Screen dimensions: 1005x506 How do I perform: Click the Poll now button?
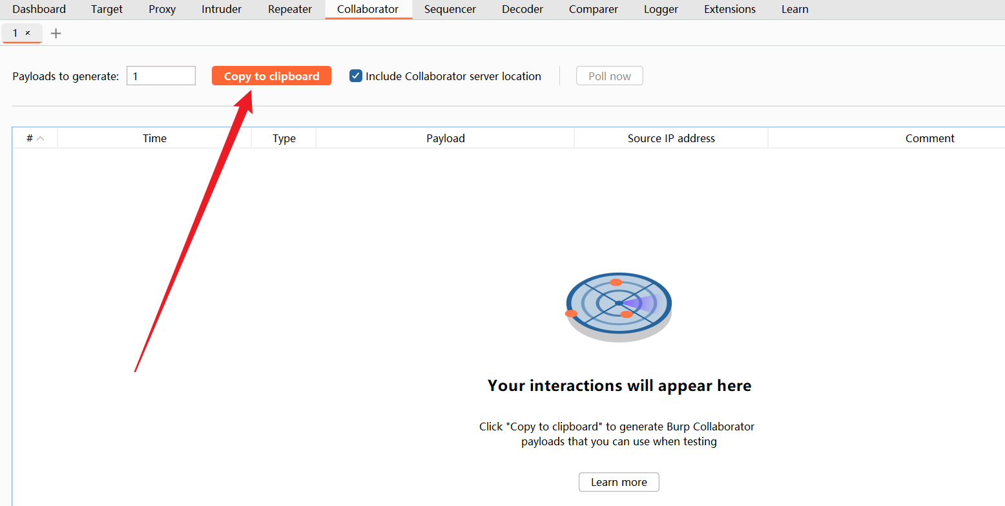pos(610,76)
